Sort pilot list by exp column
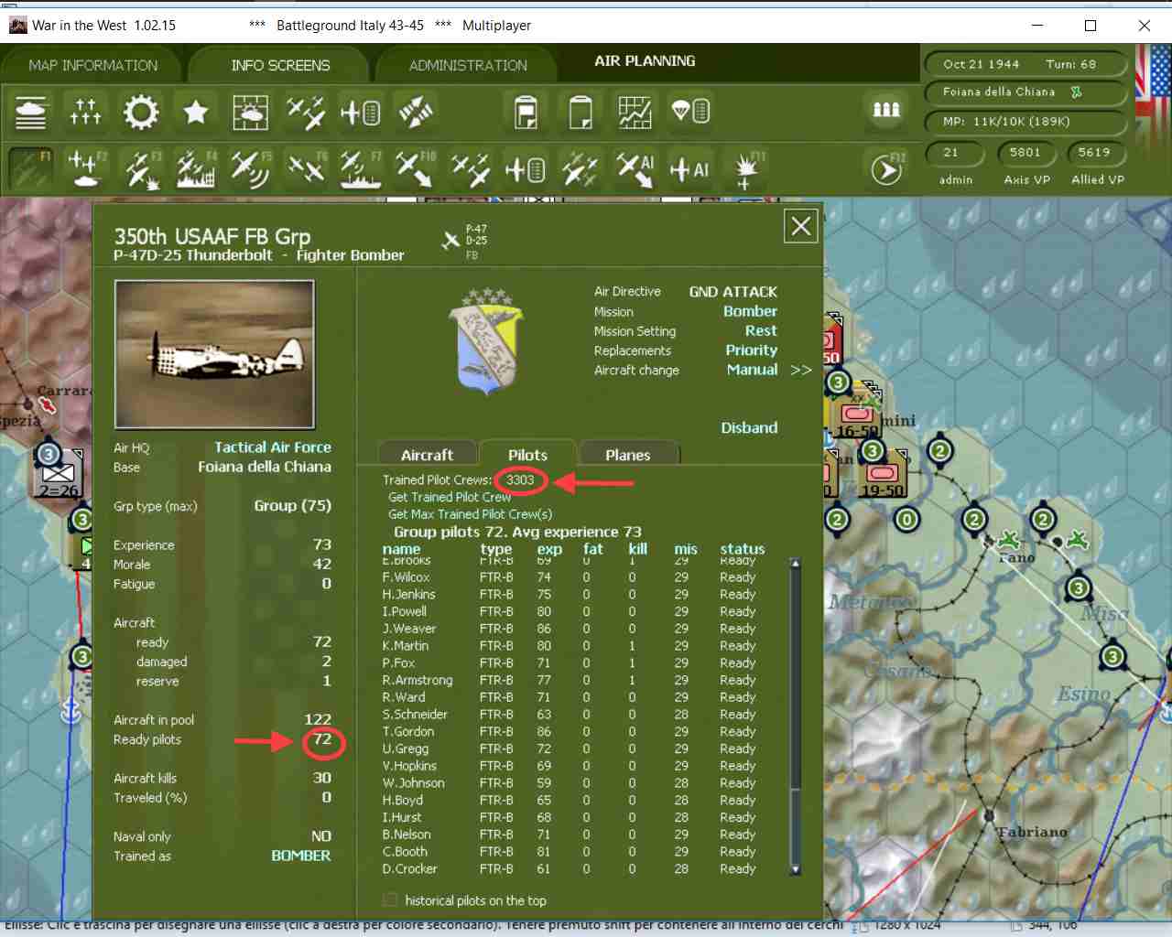 pyautogui.click(x=549, y=549)
